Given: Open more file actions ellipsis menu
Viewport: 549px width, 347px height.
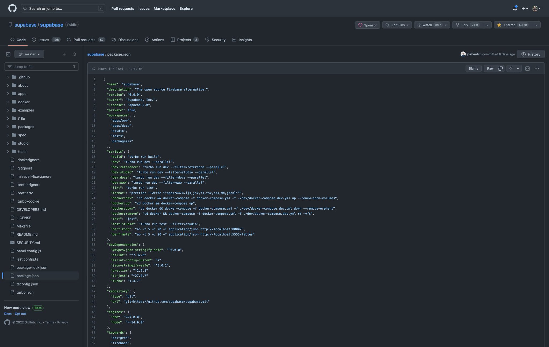Looking at the screenshot, I should (537, 69).
